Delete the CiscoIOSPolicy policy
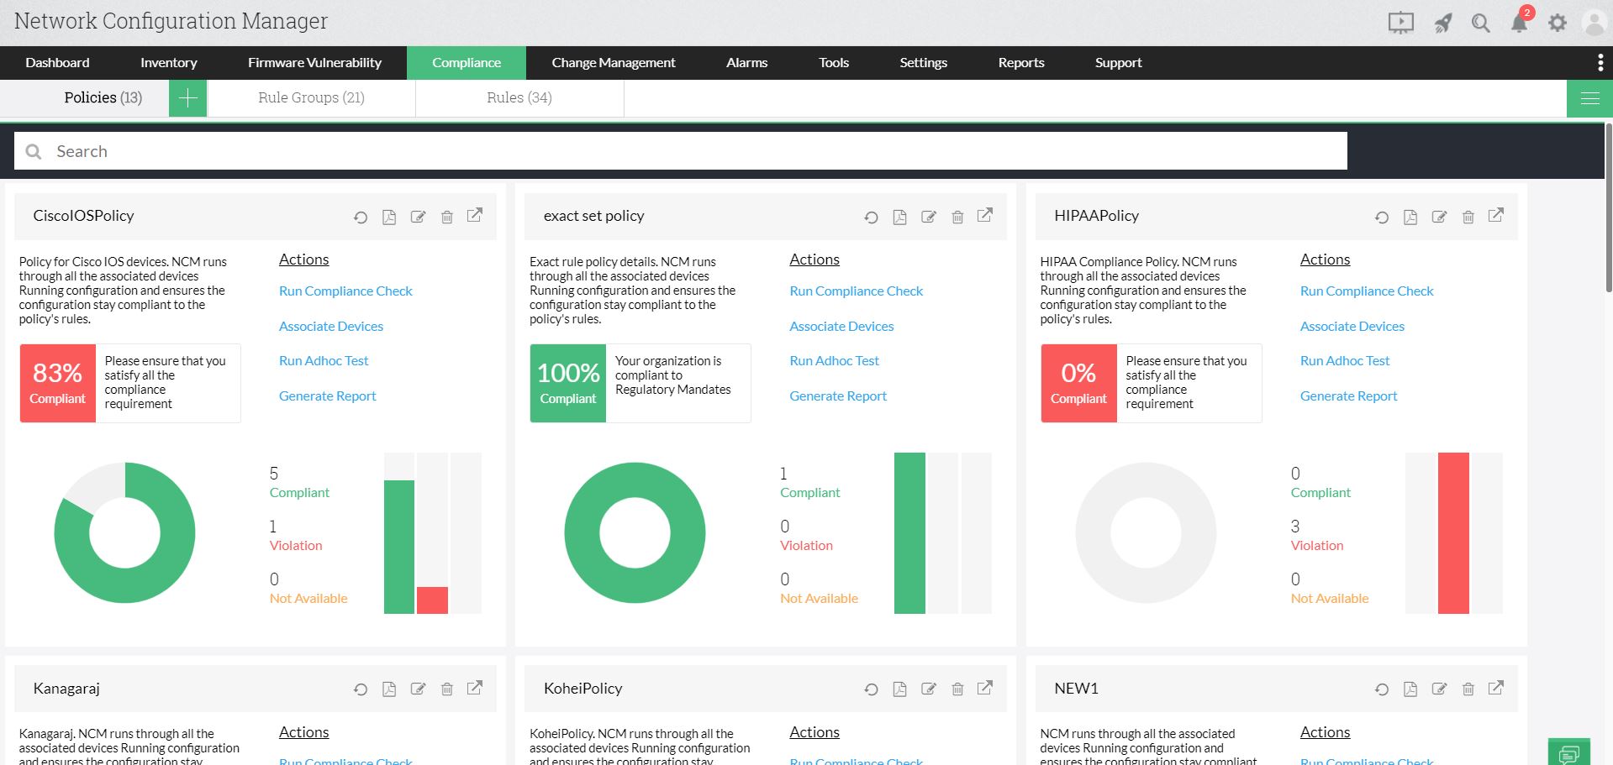Image resolution: width=1613 pixels, height=765 pixels. (447, 217)
